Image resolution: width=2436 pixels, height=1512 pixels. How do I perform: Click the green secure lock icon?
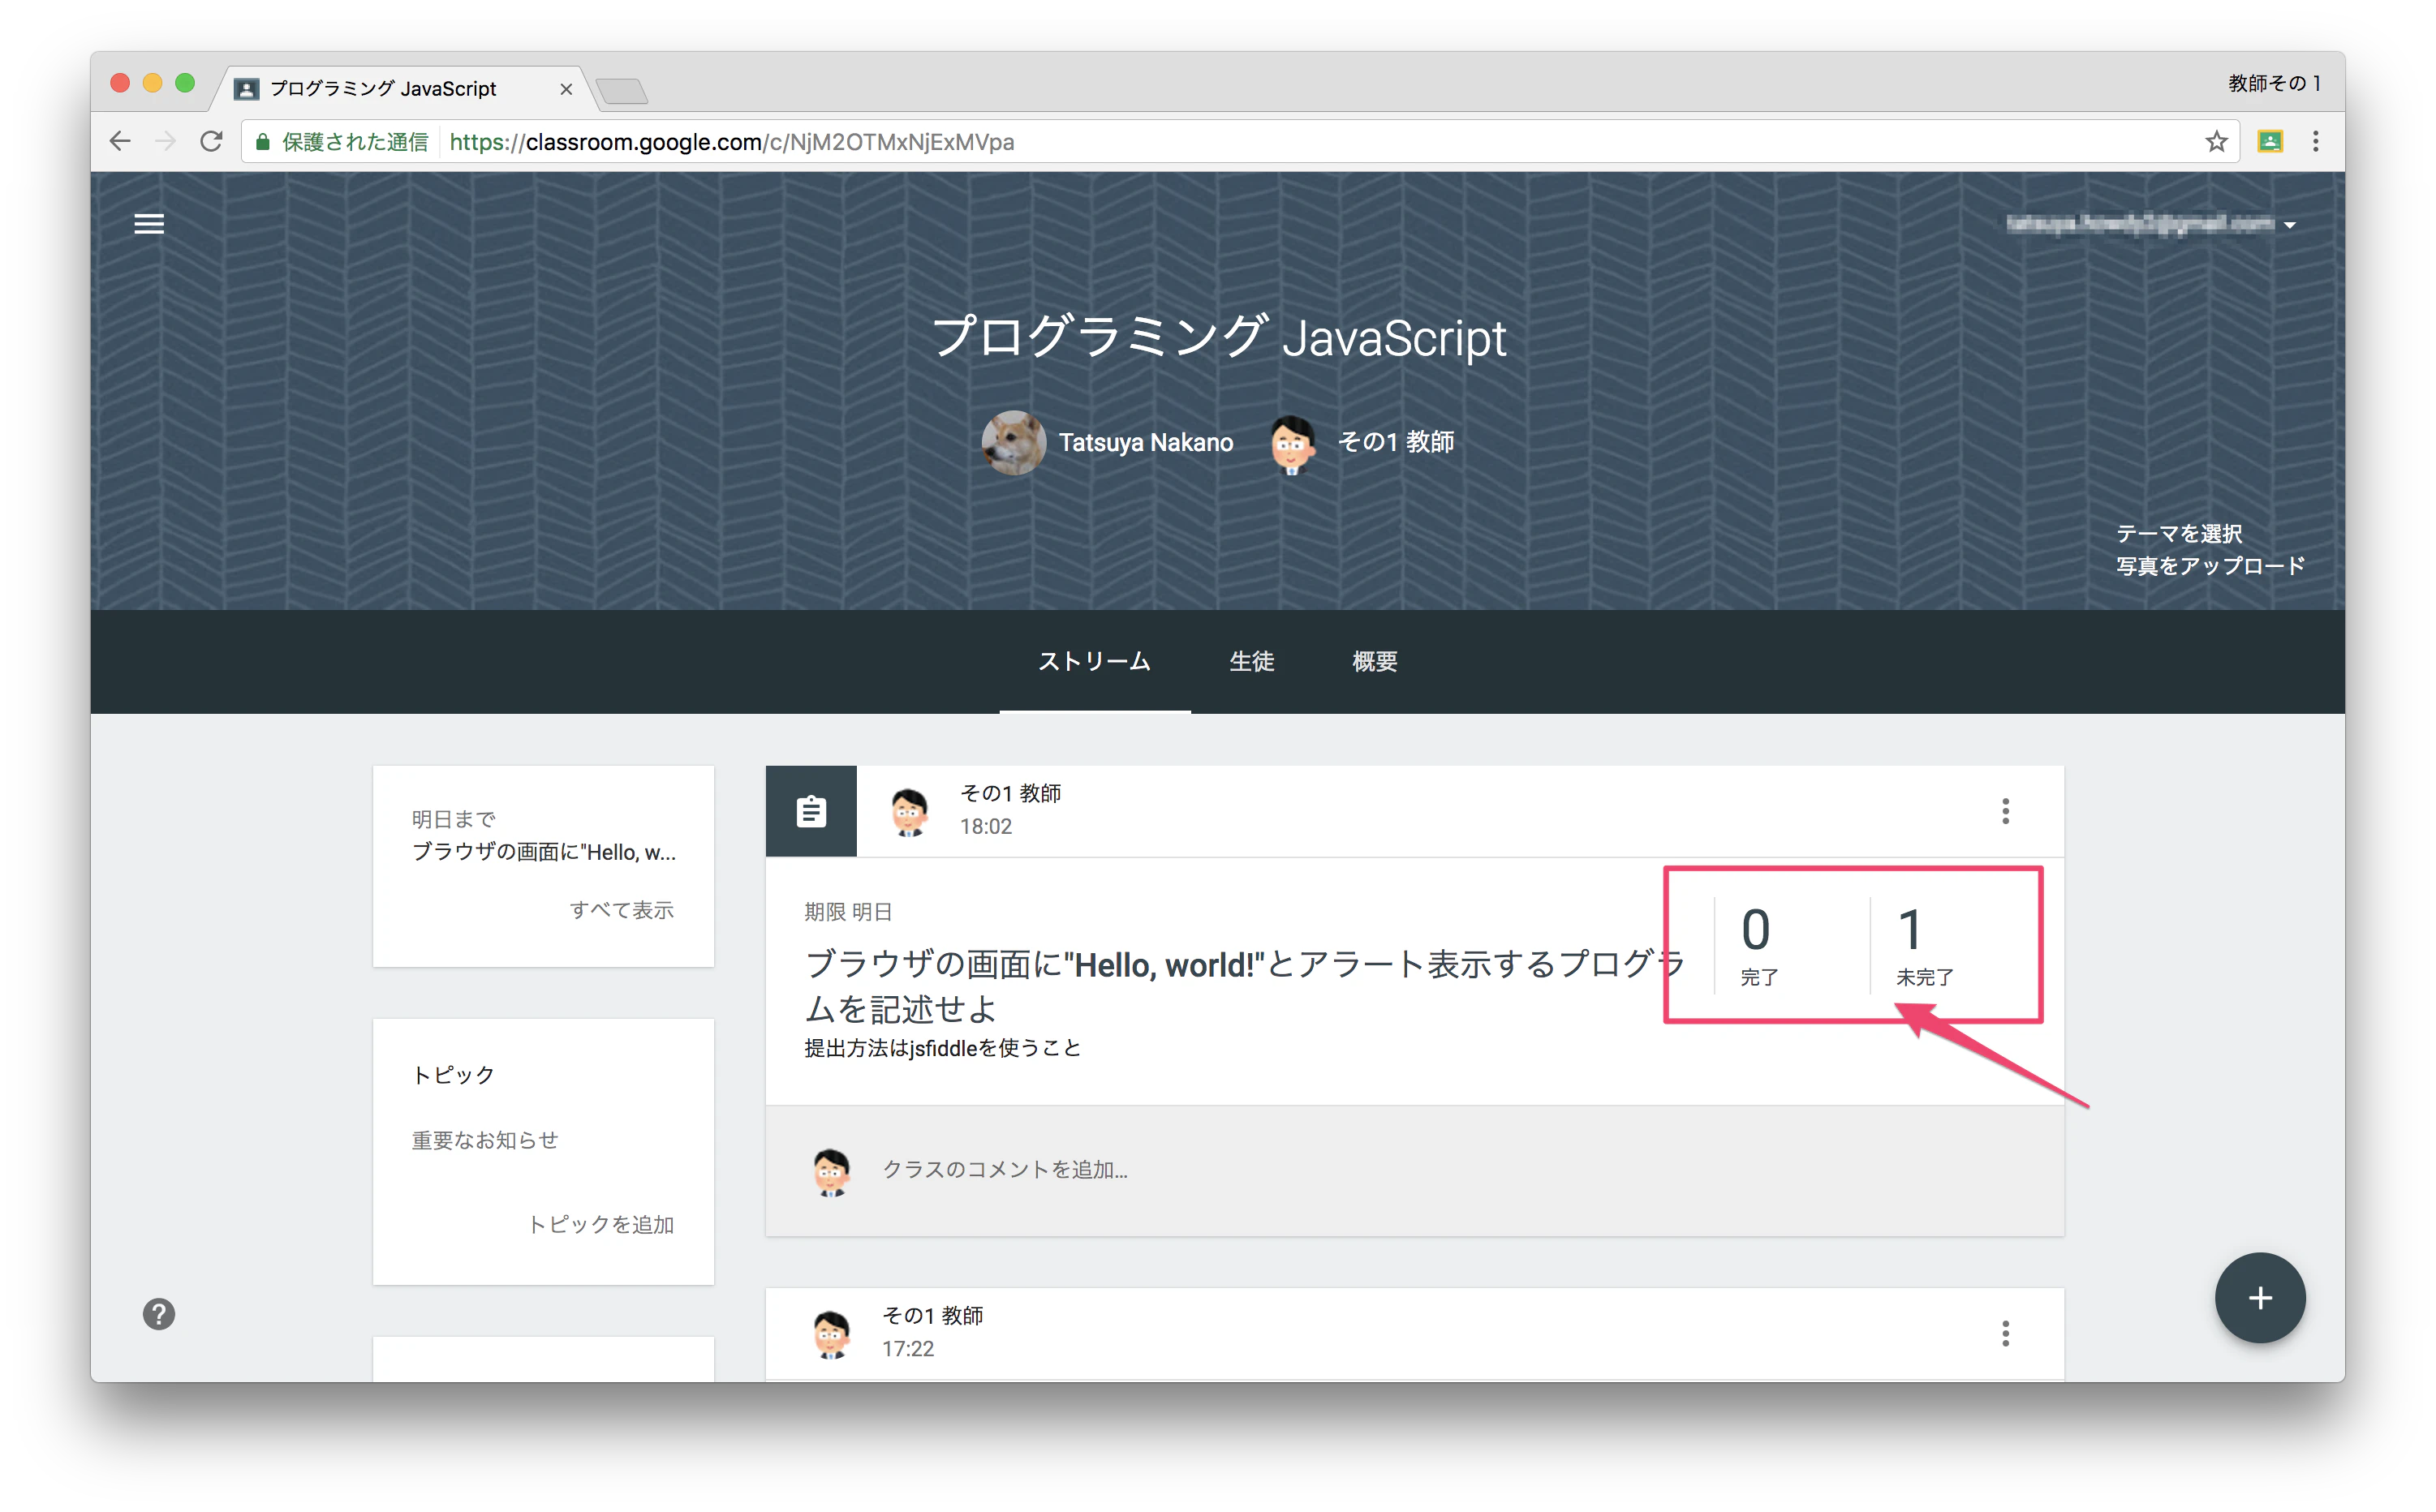tap(262, 142)
